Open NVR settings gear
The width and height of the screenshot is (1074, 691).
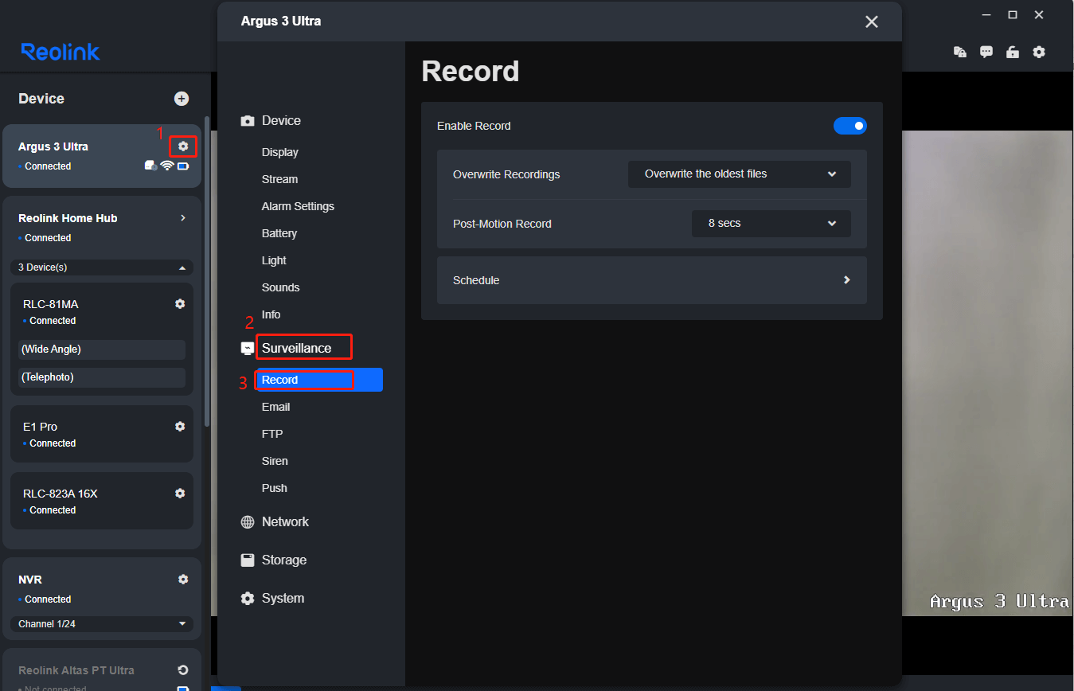(183, 580)
